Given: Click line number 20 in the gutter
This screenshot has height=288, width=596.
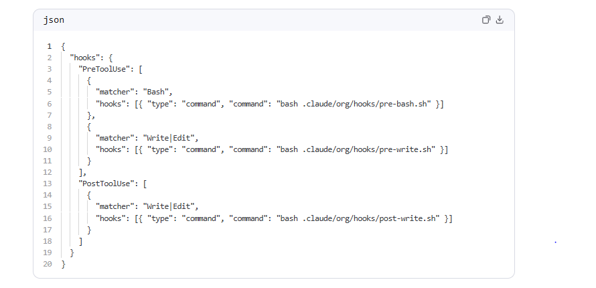Looking at the screenshot, I should point(47,265).
